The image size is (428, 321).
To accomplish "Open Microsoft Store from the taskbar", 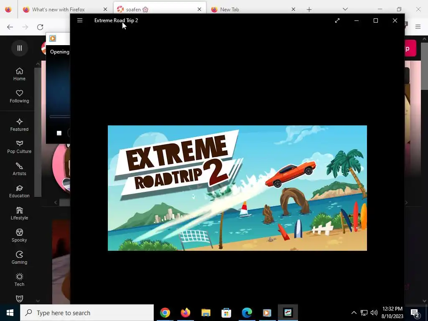I will point(226,313).
